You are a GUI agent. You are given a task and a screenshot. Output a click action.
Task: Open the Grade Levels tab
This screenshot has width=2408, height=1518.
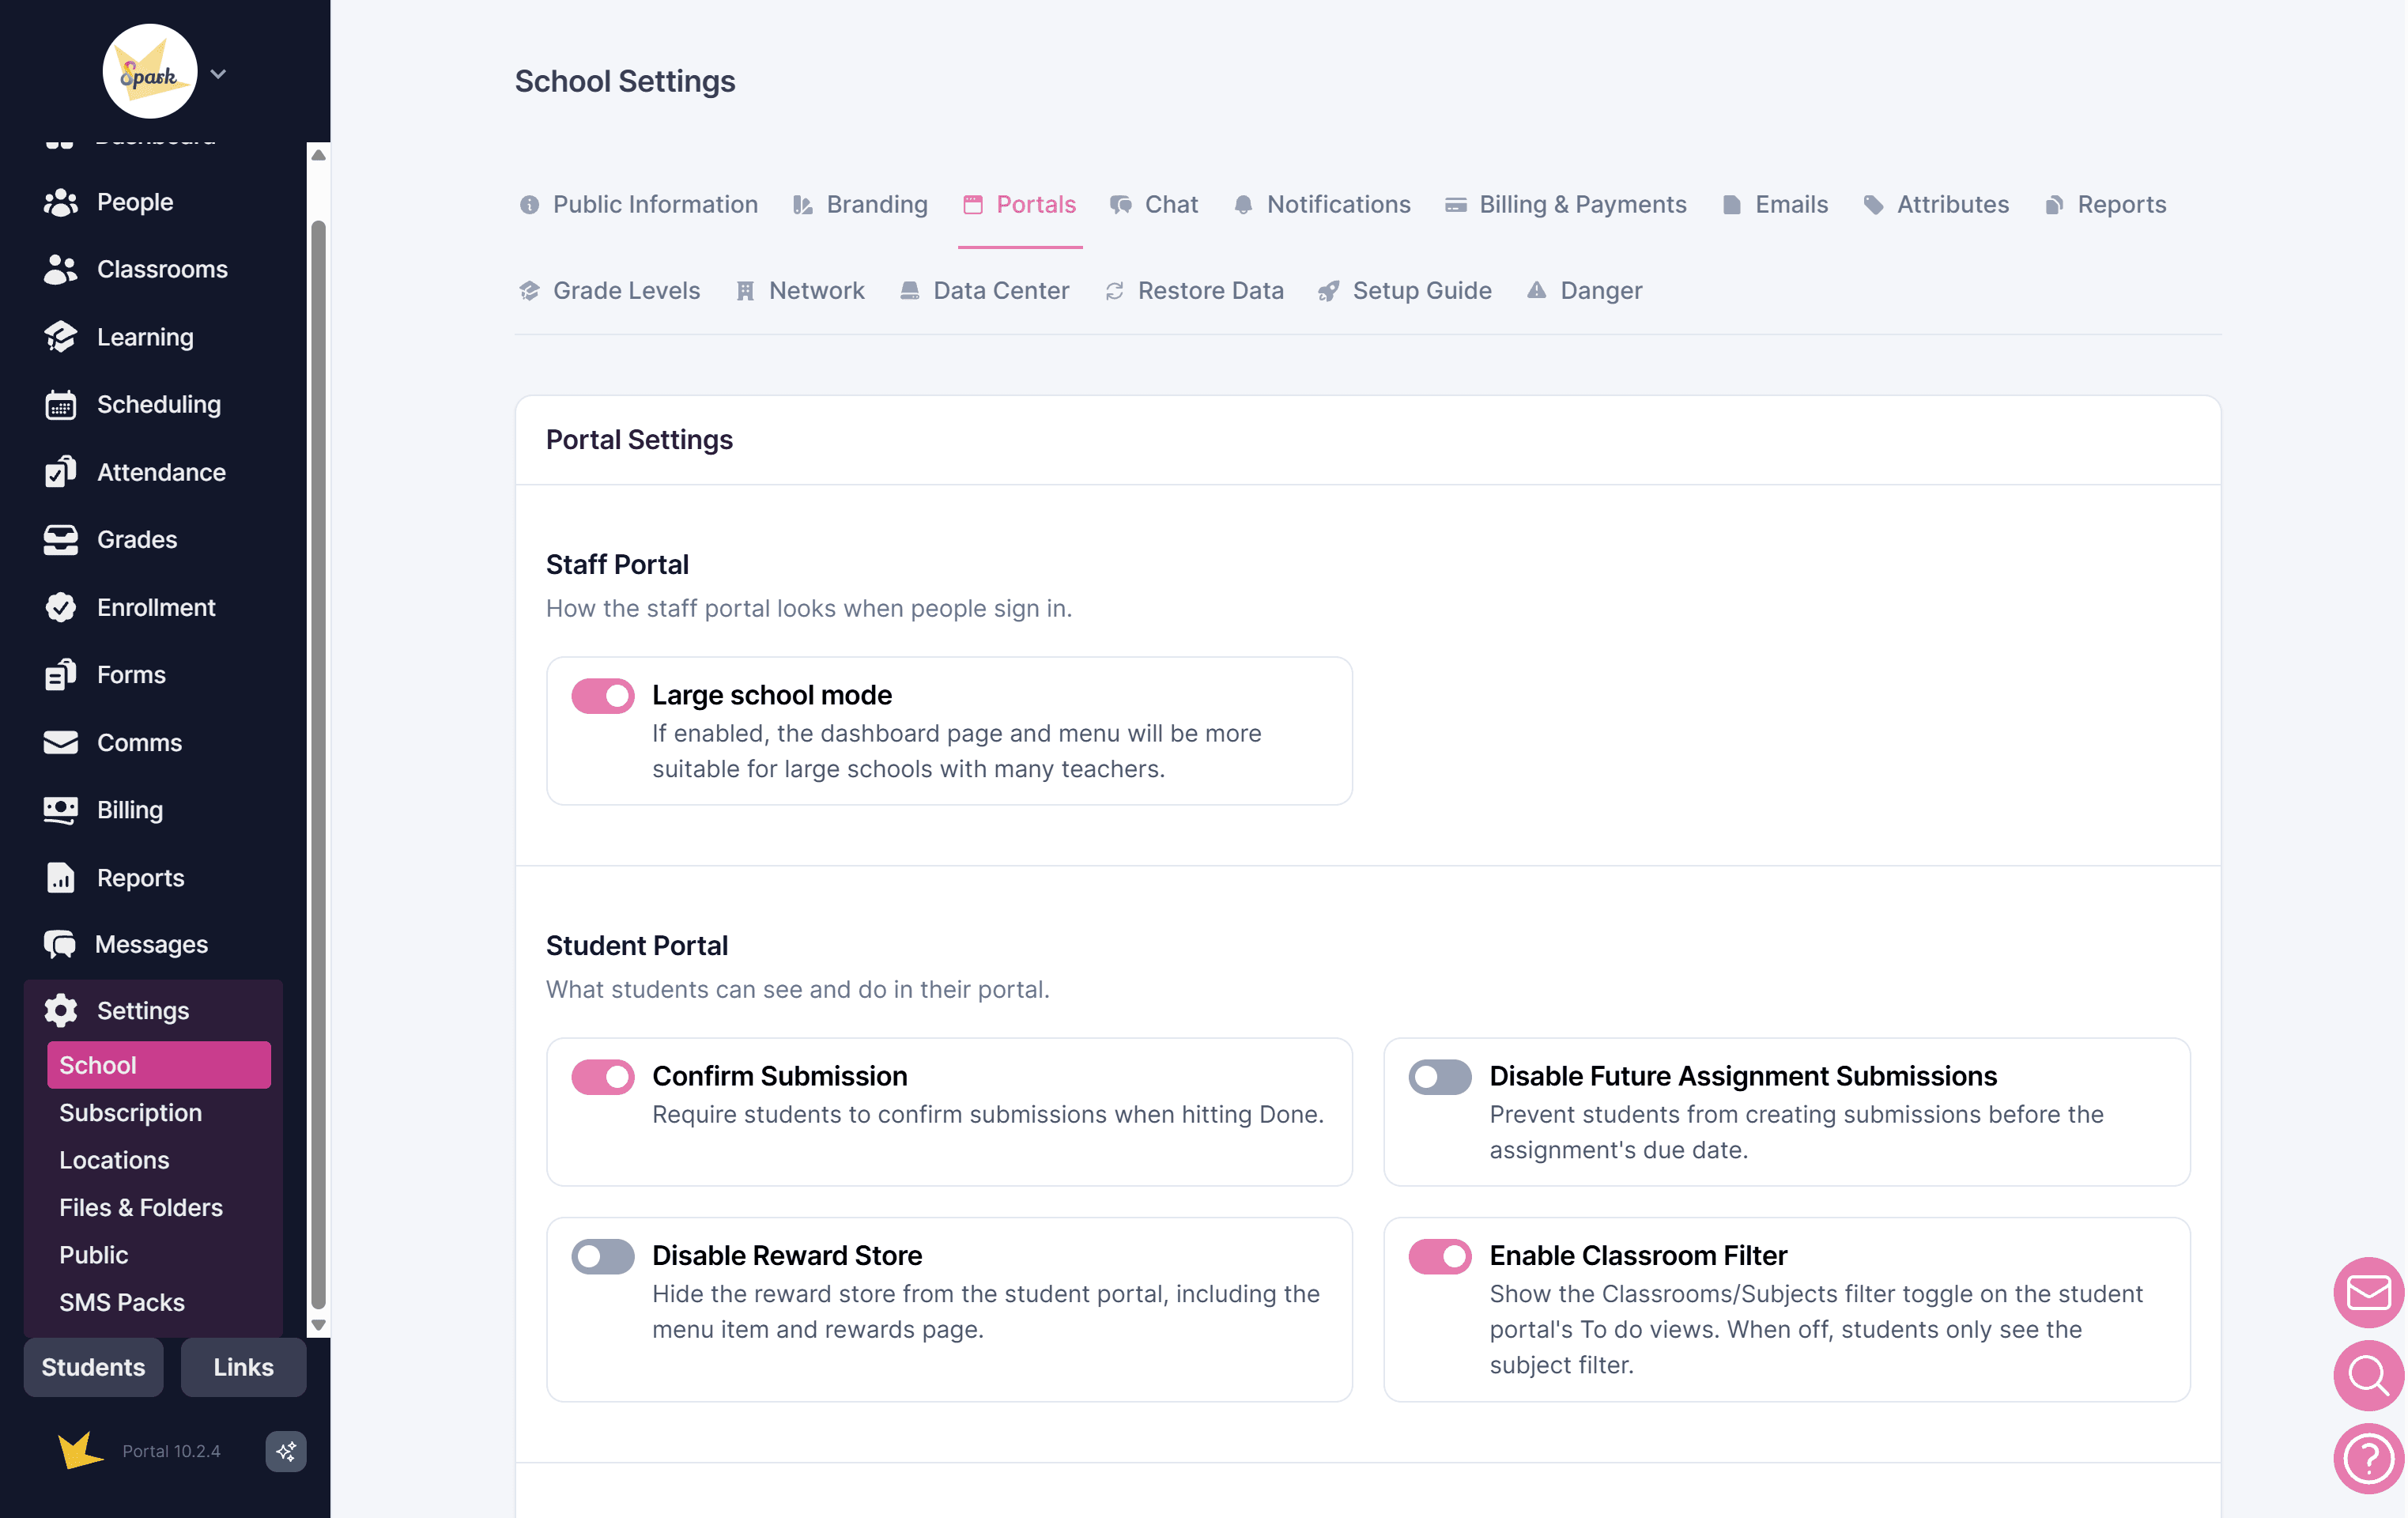(x=610, y=291)
